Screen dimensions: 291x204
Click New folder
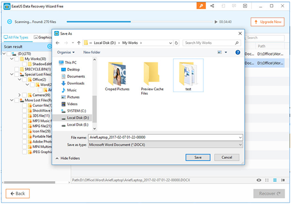coord(92,52)
